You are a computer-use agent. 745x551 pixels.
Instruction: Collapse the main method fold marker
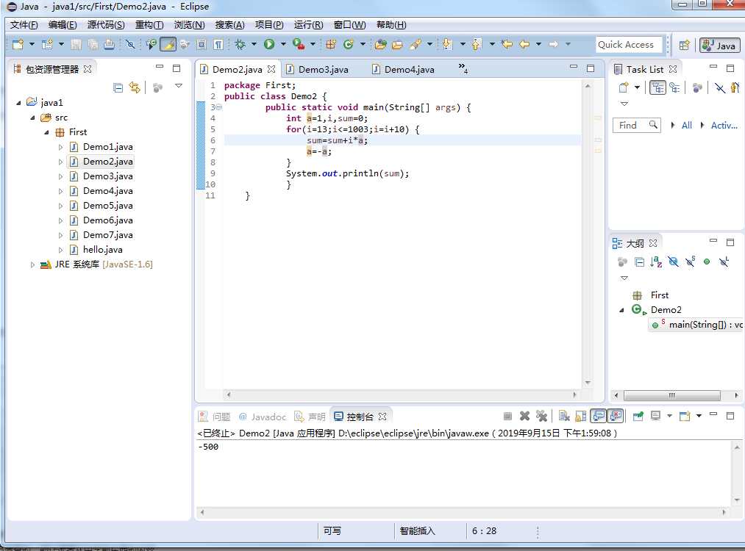coord(219,107)
